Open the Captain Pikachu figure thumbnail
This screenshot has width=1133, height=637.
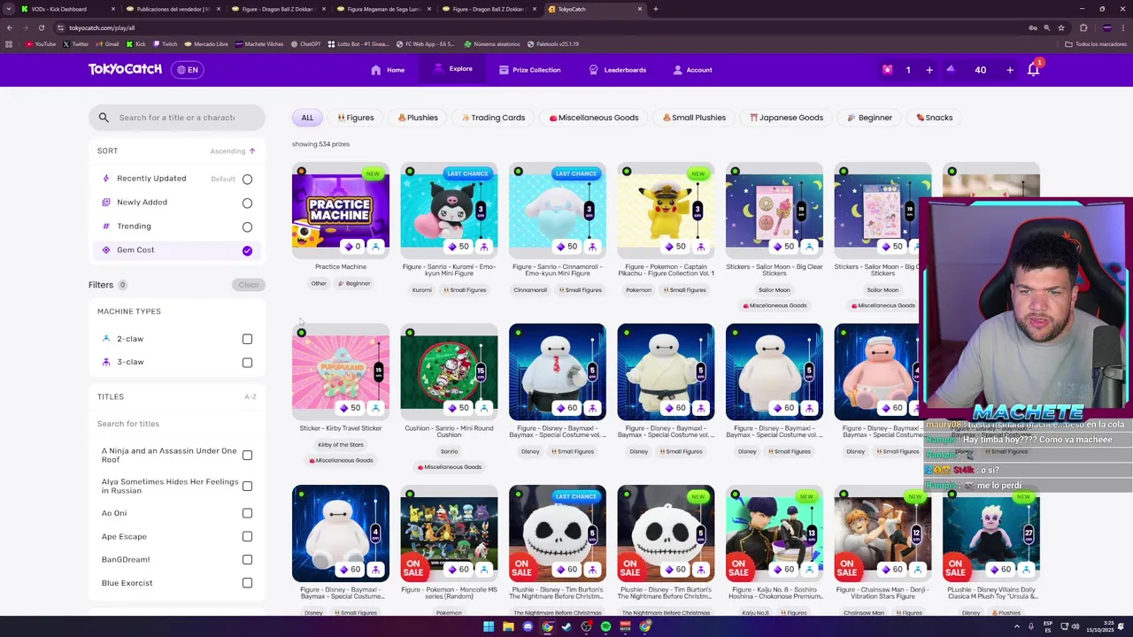(x=666, y=211)
